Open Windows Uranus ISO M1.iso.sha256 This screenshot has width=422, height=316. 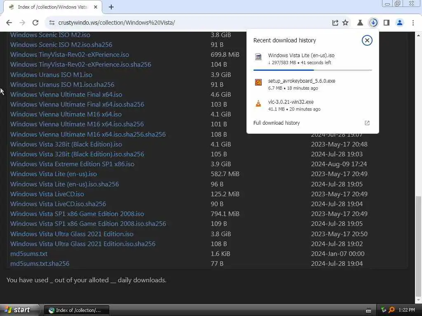pos(62,85)
